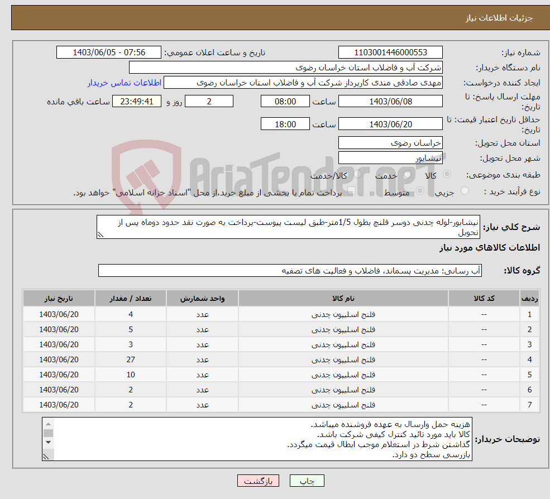This screenshot has width=550, height=499.
Task: Click the response deadline time 08:00
Action: point(285,102)
